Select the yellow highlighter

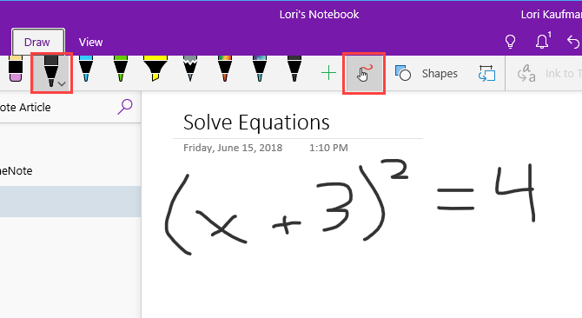155,69
